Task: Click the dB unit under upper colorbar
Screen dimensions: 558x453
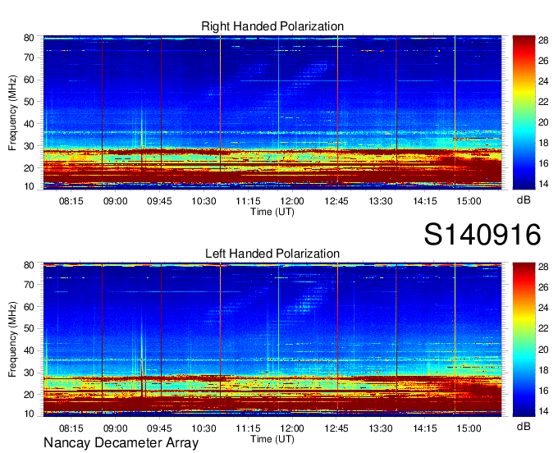Action: [x=524, y=199]
